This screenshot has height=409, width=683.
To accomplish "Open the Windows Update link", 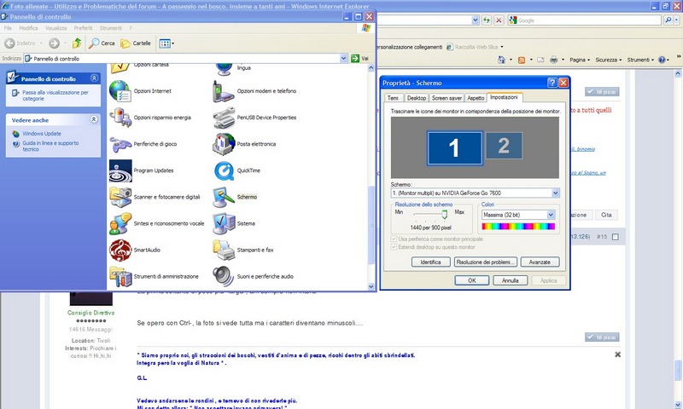I will [41, 134].
